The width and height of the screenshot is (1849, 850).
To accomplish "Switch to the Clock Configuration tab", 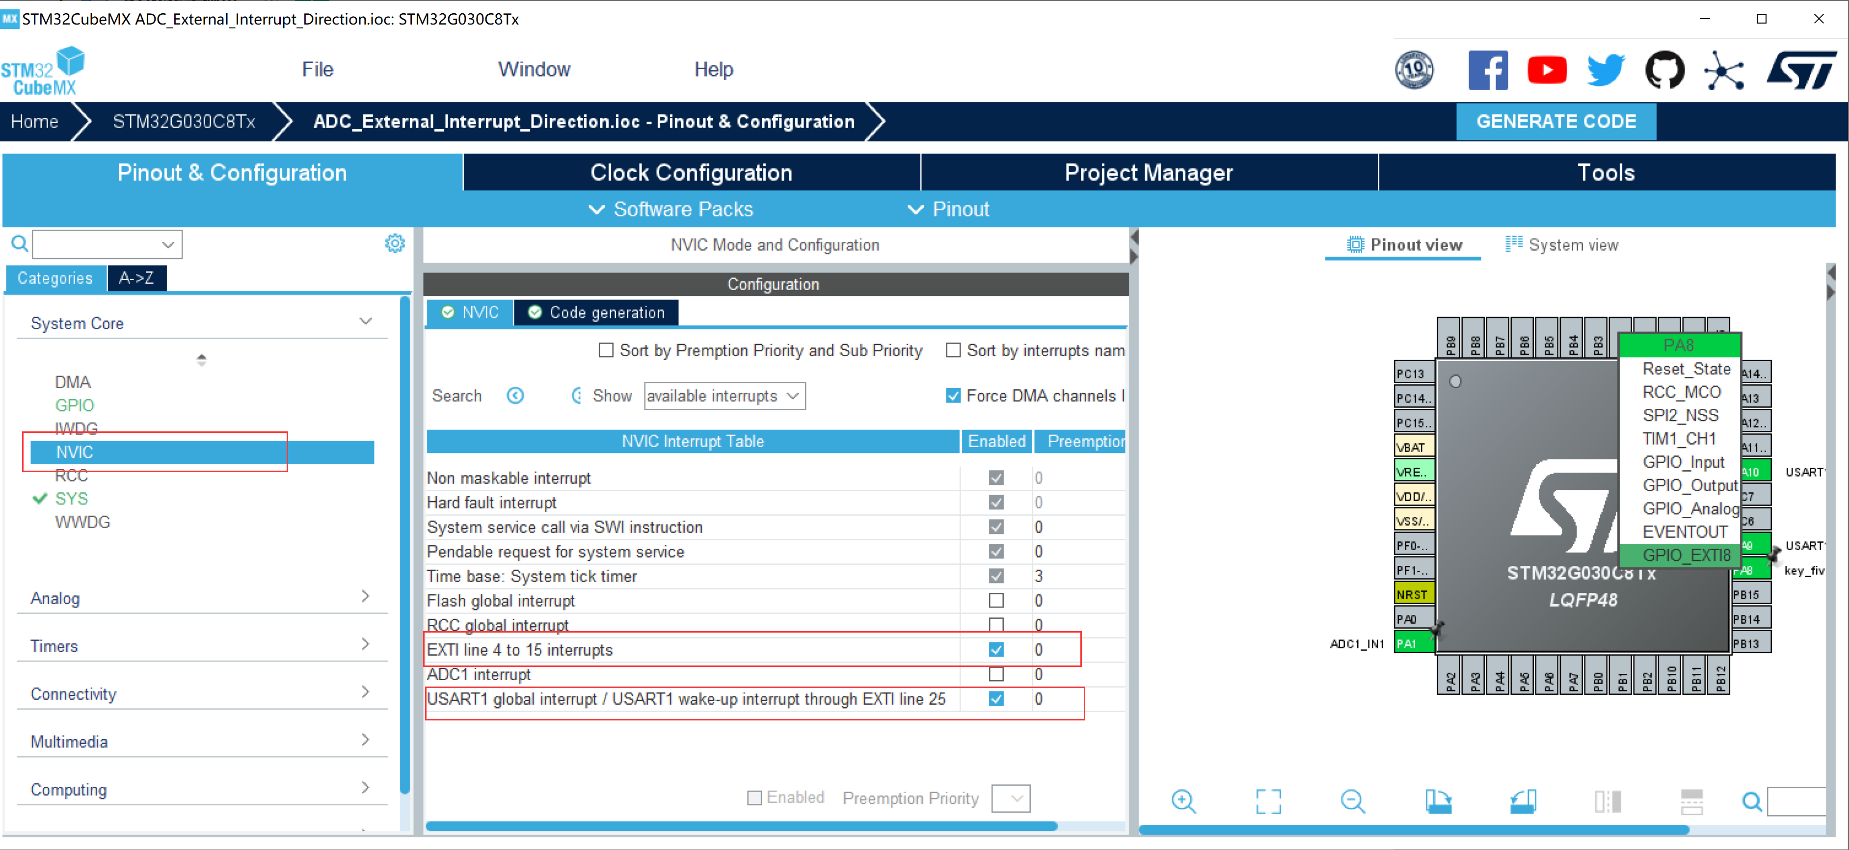I will point(691,172).
